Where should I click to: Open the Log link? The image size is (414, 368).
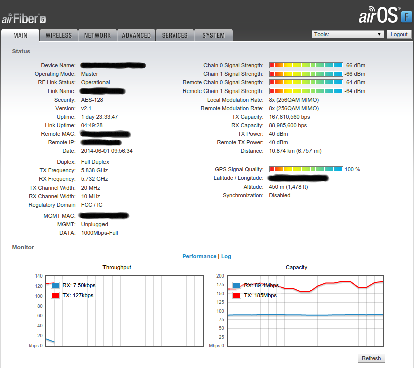[226, 256]
